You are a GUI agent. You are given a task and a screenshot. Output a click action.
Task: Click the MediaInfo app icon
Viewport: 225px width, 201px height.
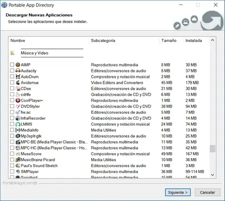(18, 130)
